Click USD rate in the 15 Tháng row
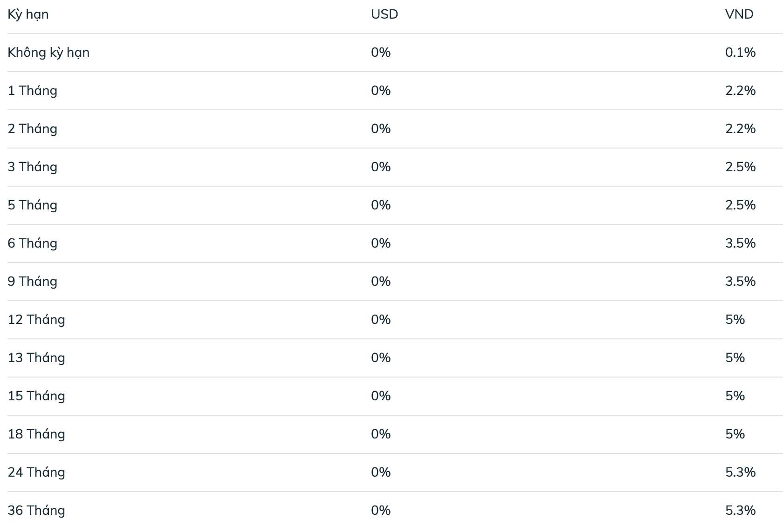 (381, 396)
